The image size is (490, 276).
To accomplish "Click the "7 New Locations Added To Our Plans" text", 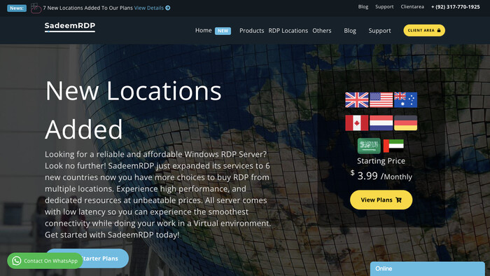I will [x=87, y=8].
